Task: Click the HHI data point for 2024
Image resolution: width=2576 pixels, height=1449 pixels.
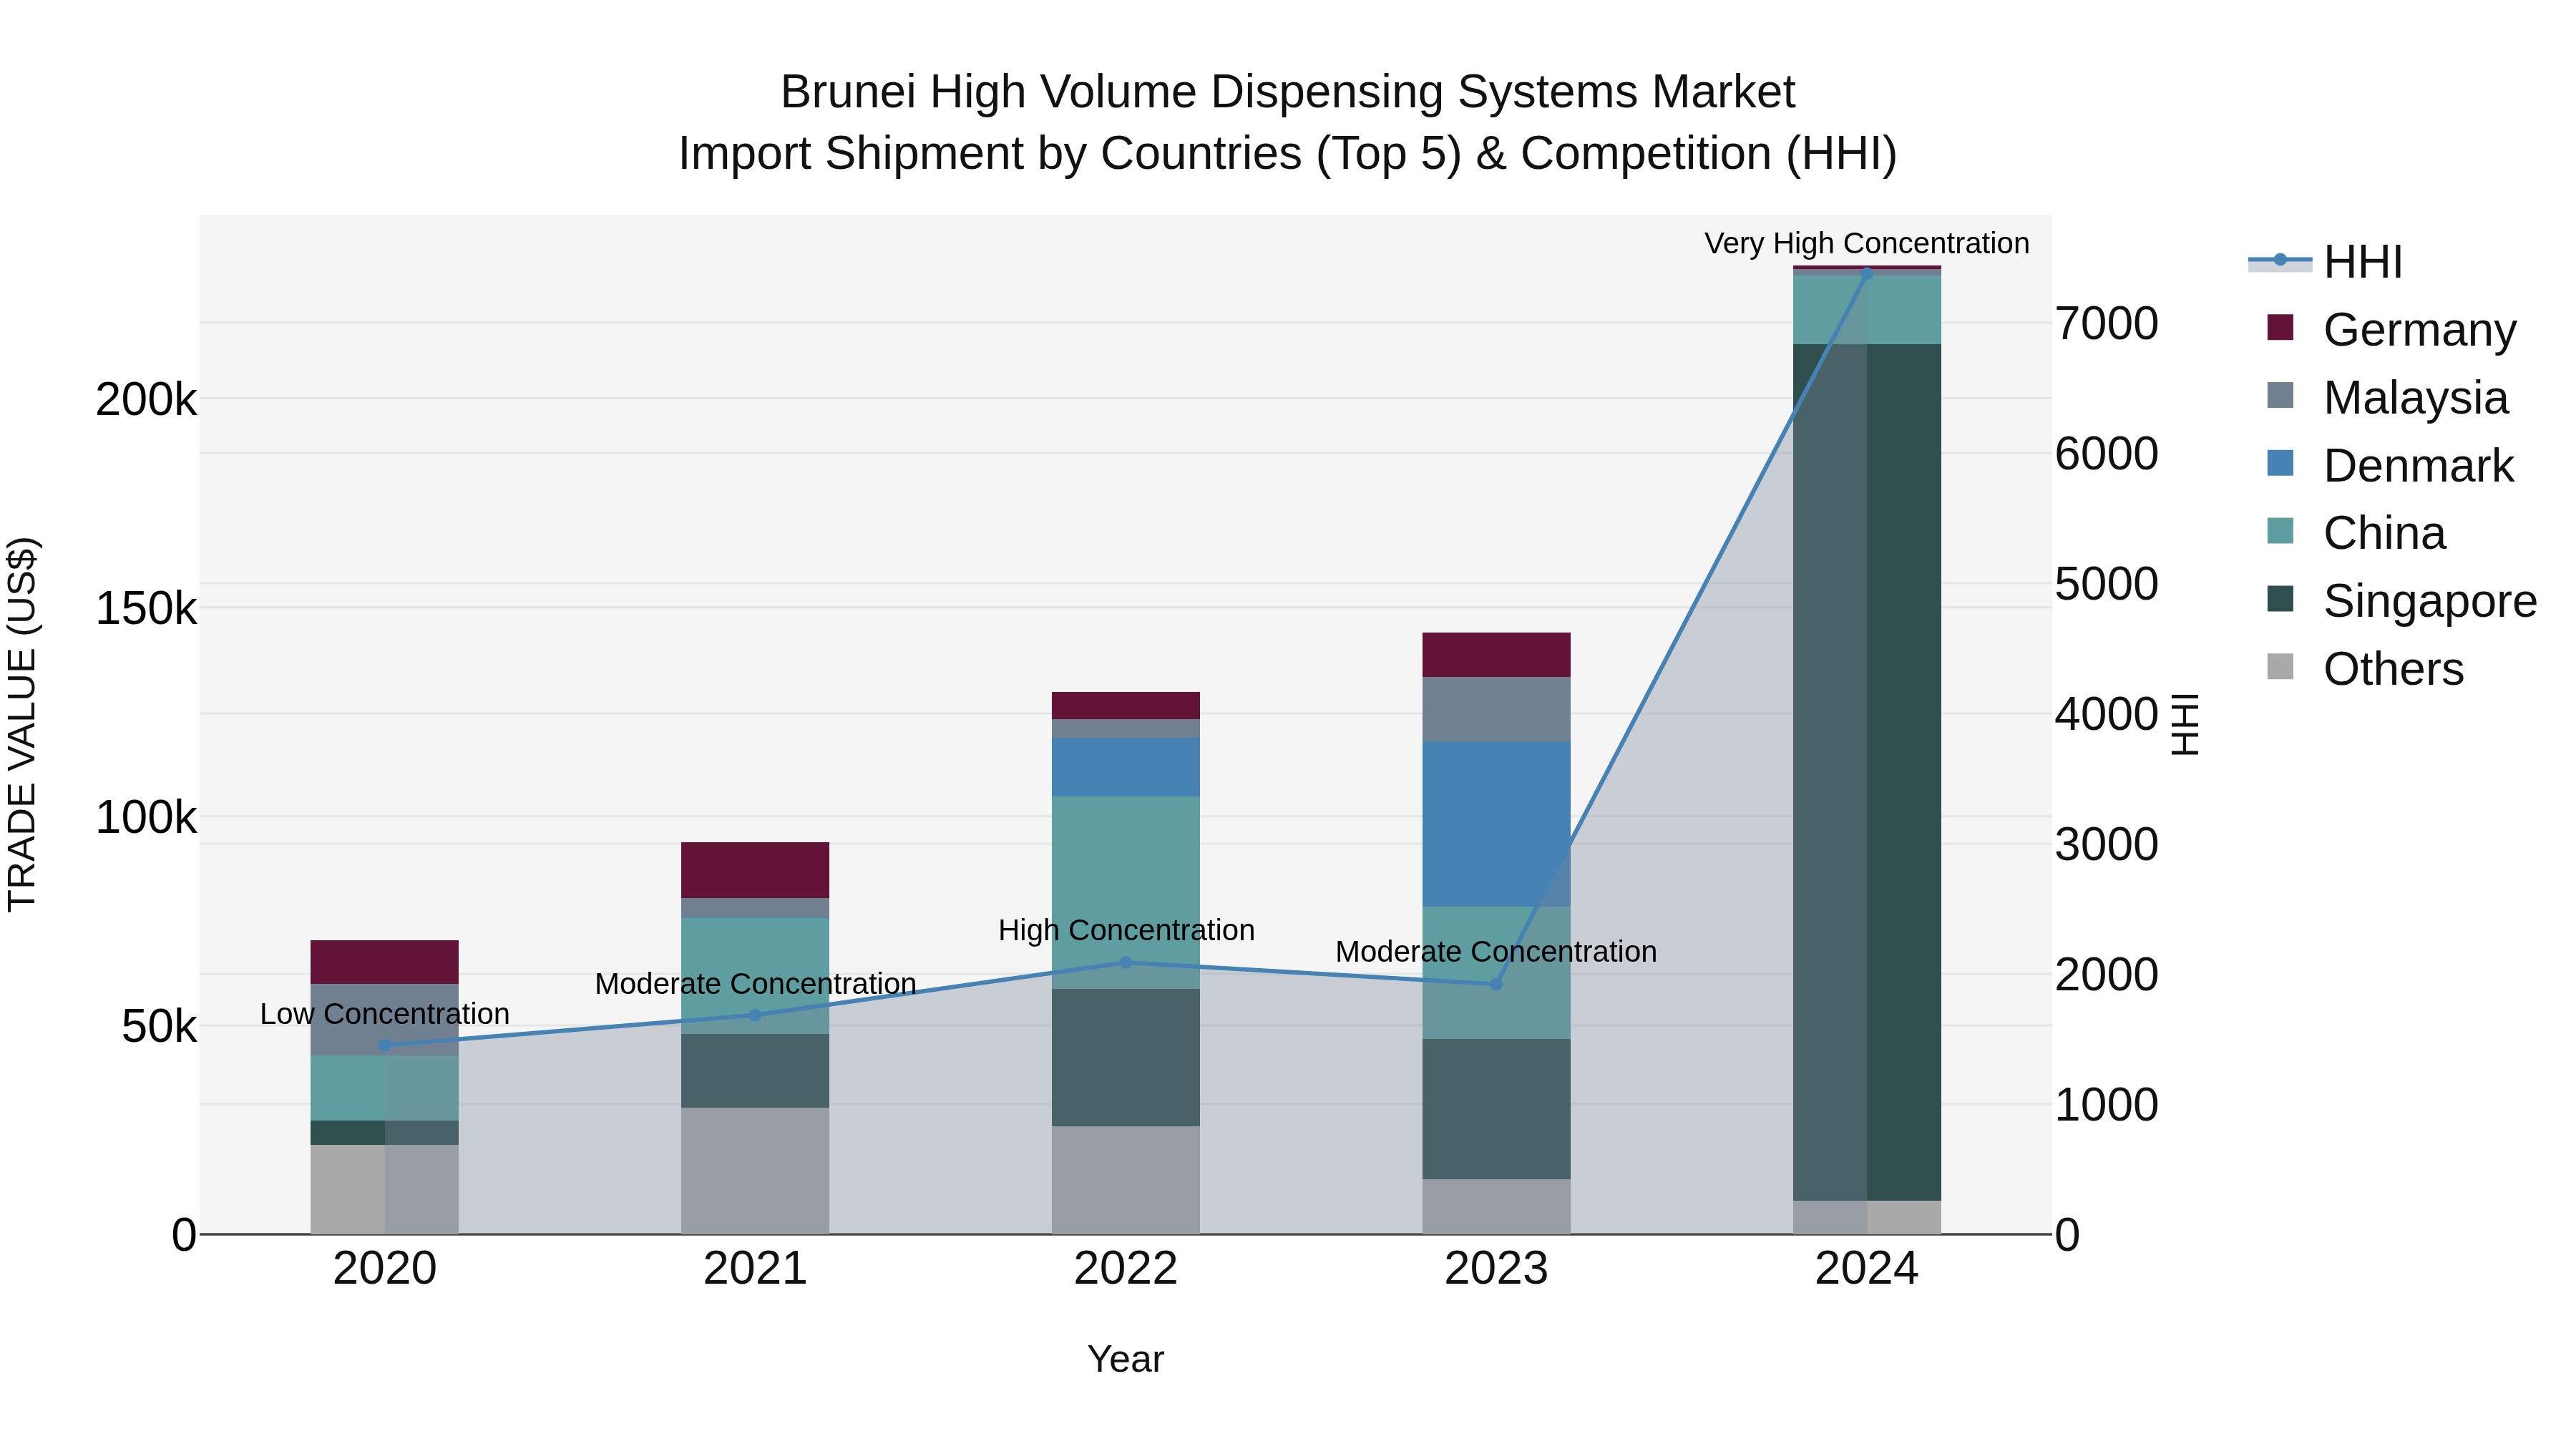Action: 1866,273
